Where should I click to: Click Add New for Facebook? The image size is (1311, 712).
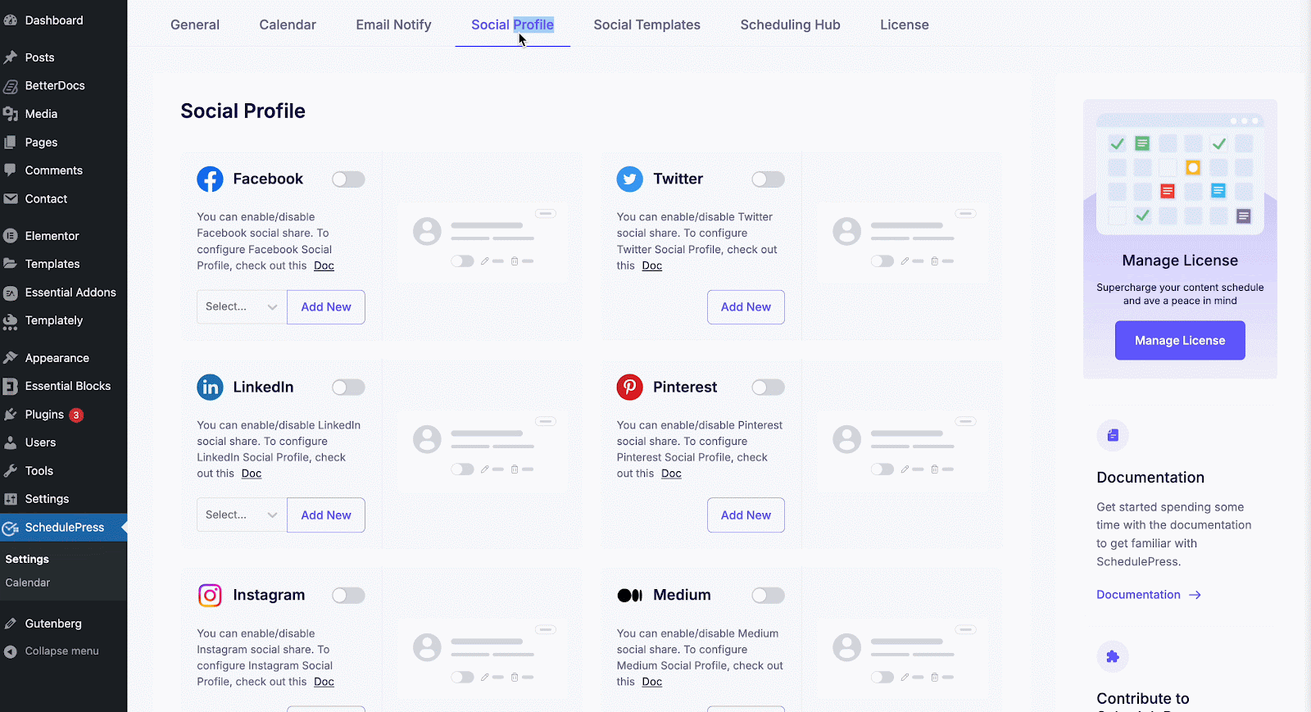[326, 307]
